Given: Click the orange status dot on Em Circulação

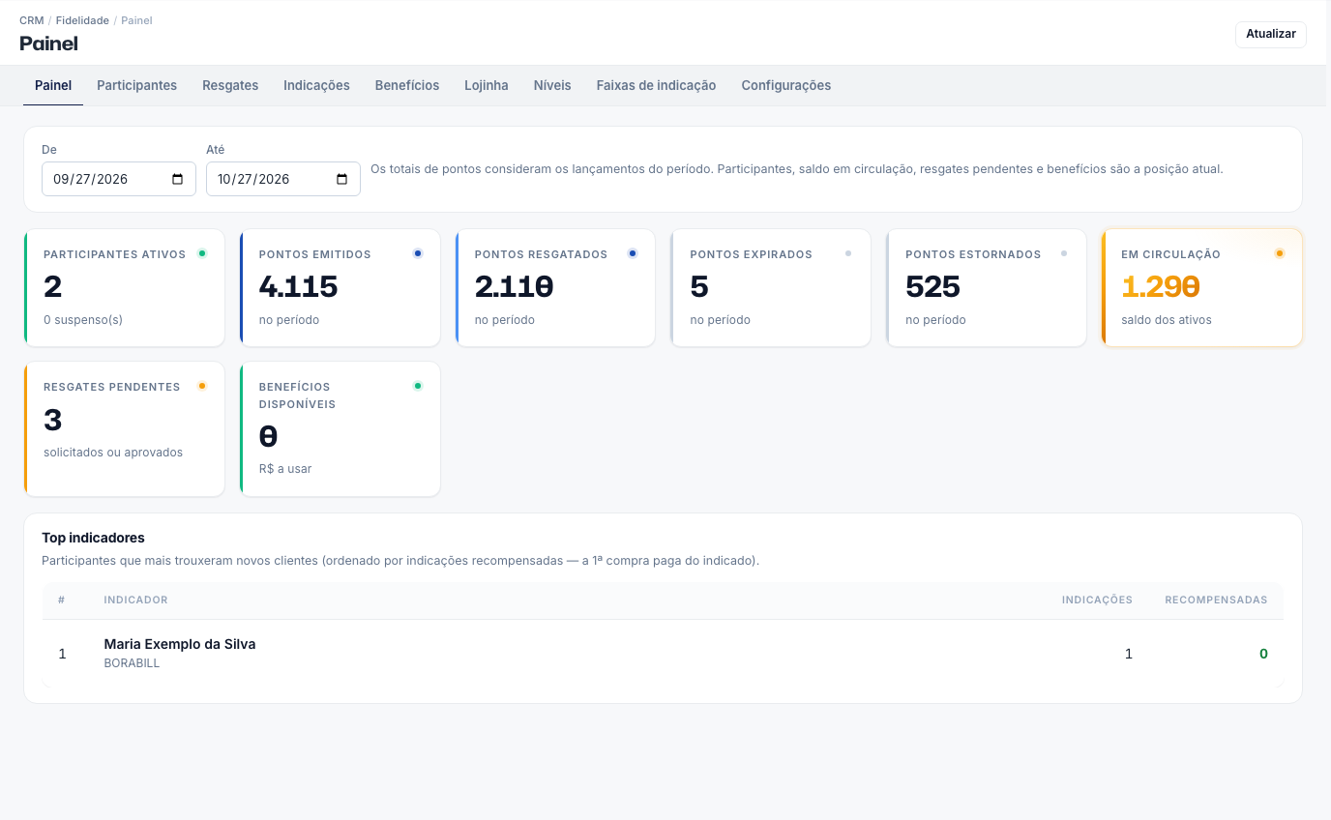Looking at the screenshot, I should pos(1280,253).
